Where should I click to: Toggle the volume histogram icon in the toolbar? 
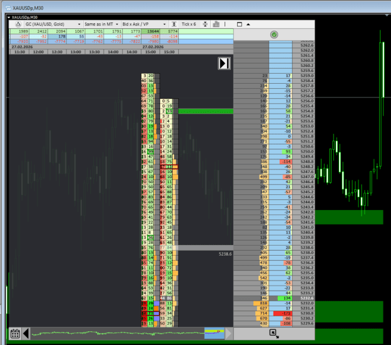coord(216,24)
